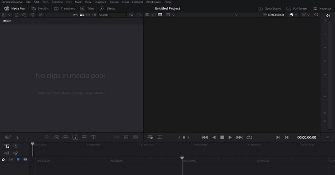Screen dimensions: 335x175
Task: Click the boring detector icon
Action: tap(8, 137)
